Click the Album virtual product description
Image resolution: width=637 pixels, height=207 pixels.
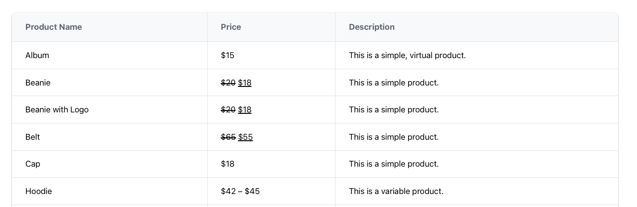407,55
